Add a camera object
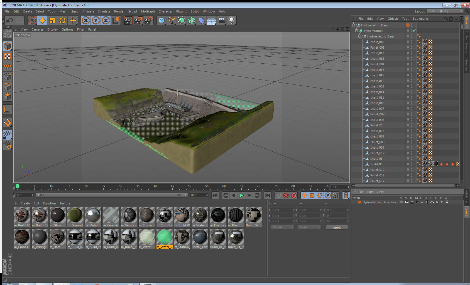Image resolution: width=470 pixels, height=285 pixels. tap(222, 20)
